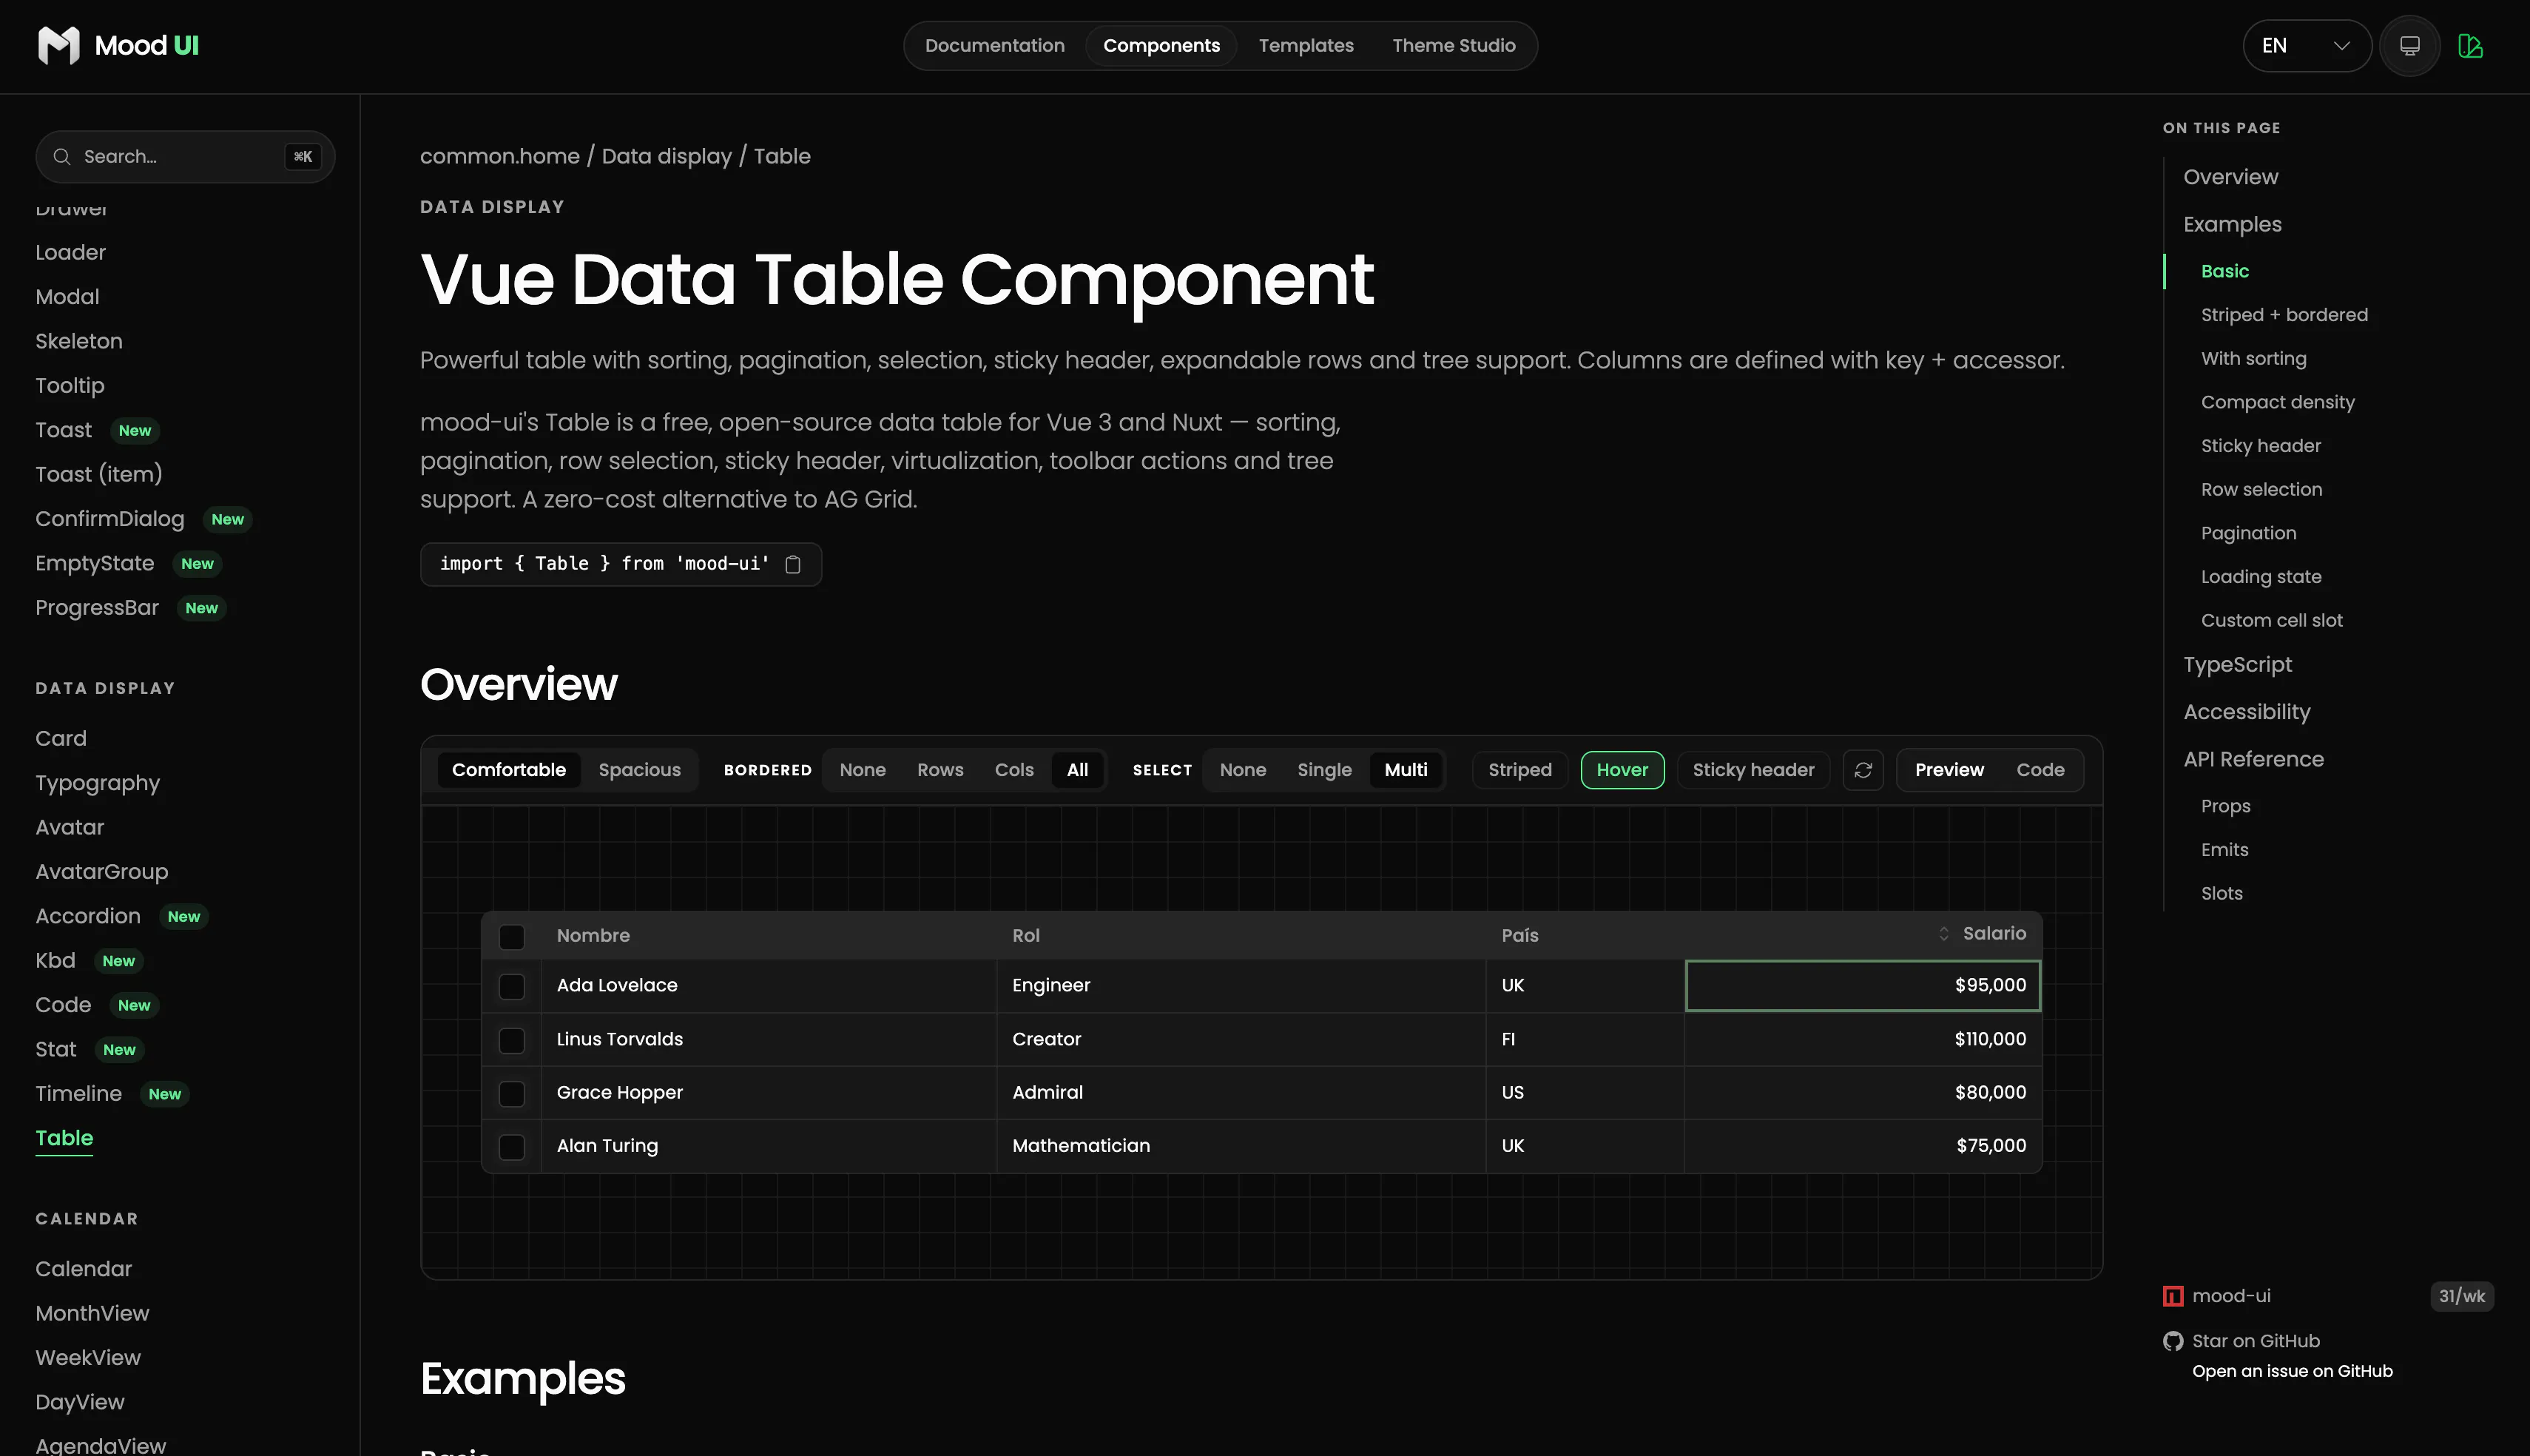Enable the Sticky header toggle

1753,770
